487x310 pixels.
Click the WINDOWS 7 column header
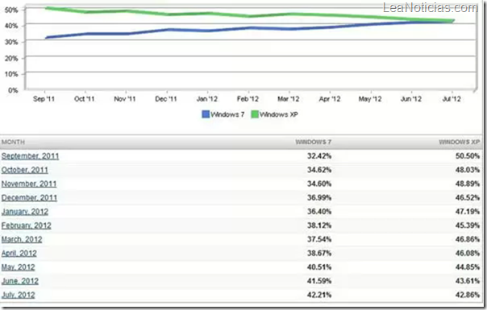click(314, 143)
